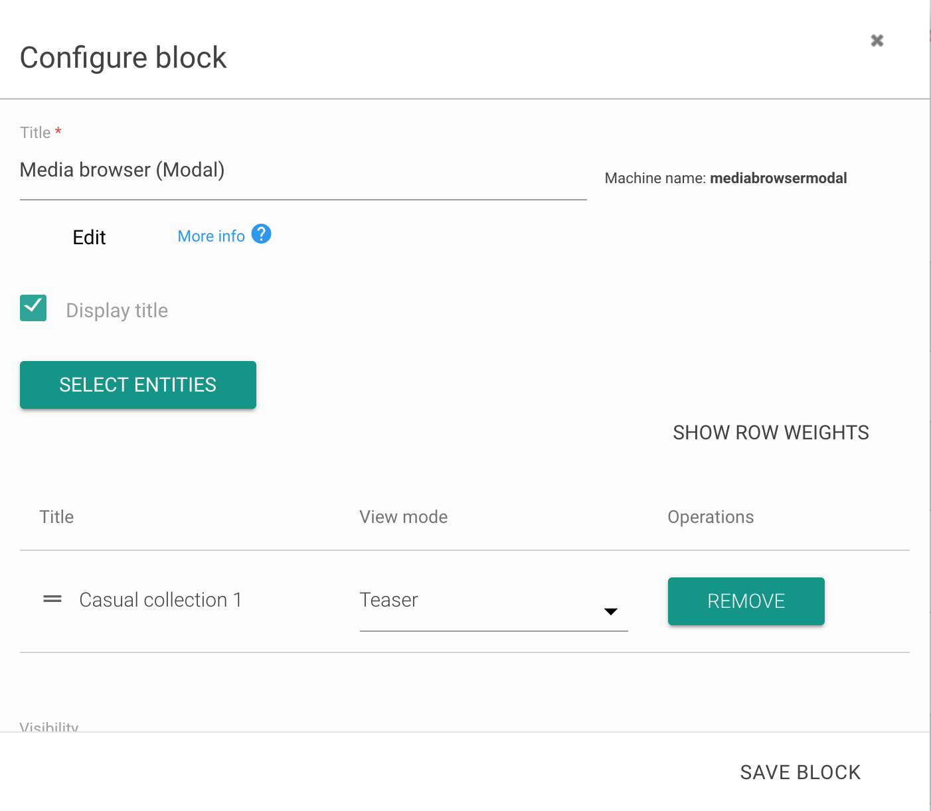Remove the Casual collection 1 entity
The image size is (931, 811).
[x=746, y=601]
